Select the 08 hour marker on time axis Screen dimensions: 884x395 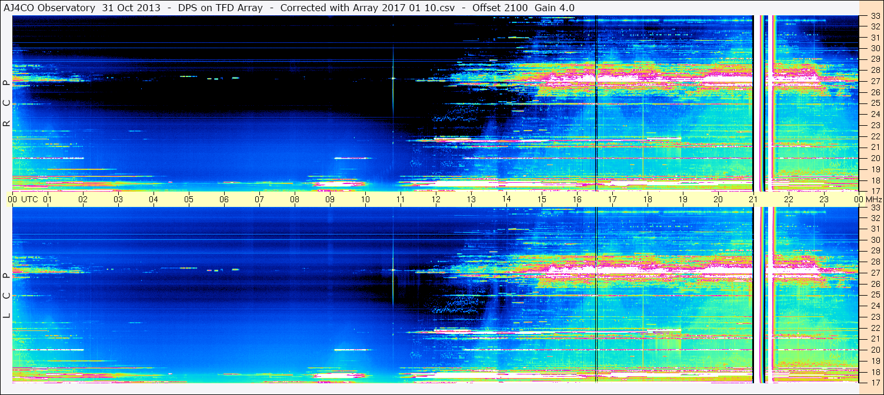point(295,199)
